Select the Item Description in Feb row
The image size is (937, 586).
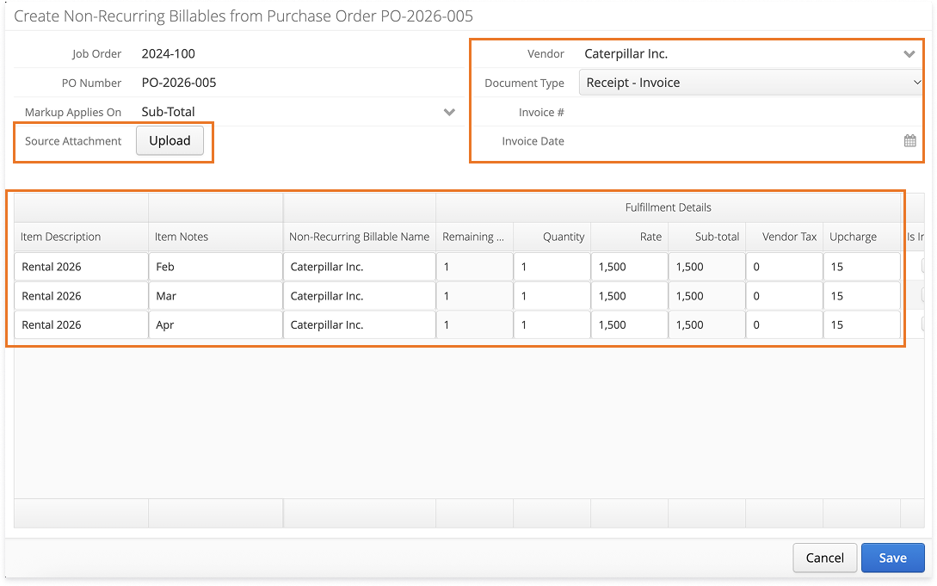click(81, 267)
